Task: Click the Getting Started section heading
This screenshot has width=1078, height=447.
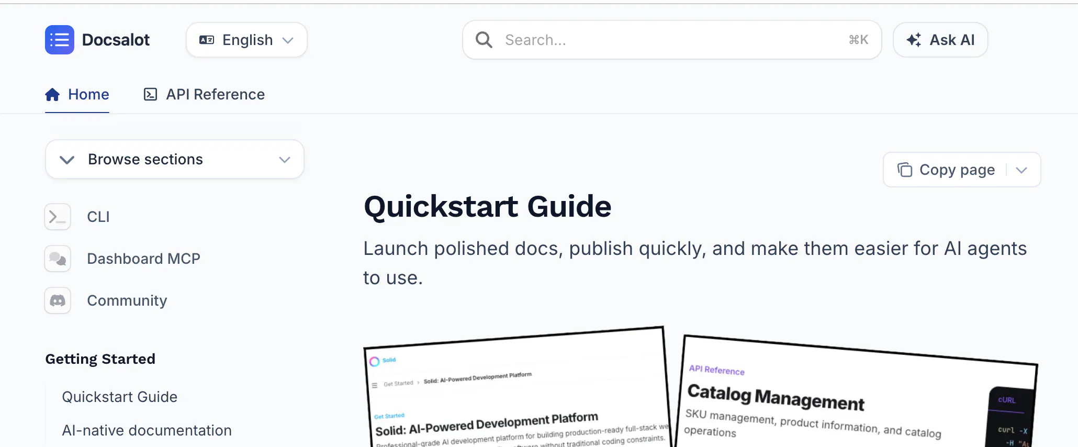Action: (x=100, y=359)
